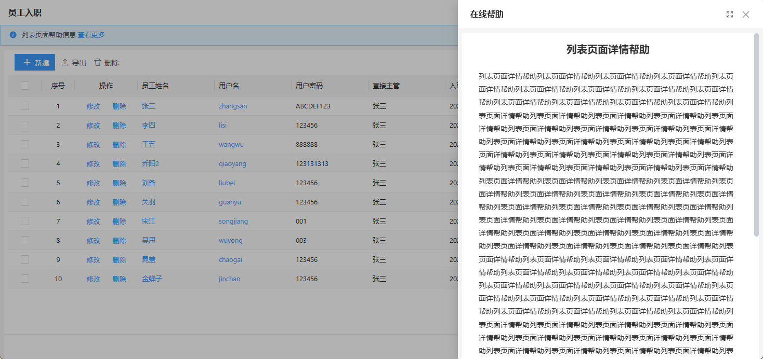Click the 导出 export button
The height and width of the screenshot is (359, 763).
(74, 63)
